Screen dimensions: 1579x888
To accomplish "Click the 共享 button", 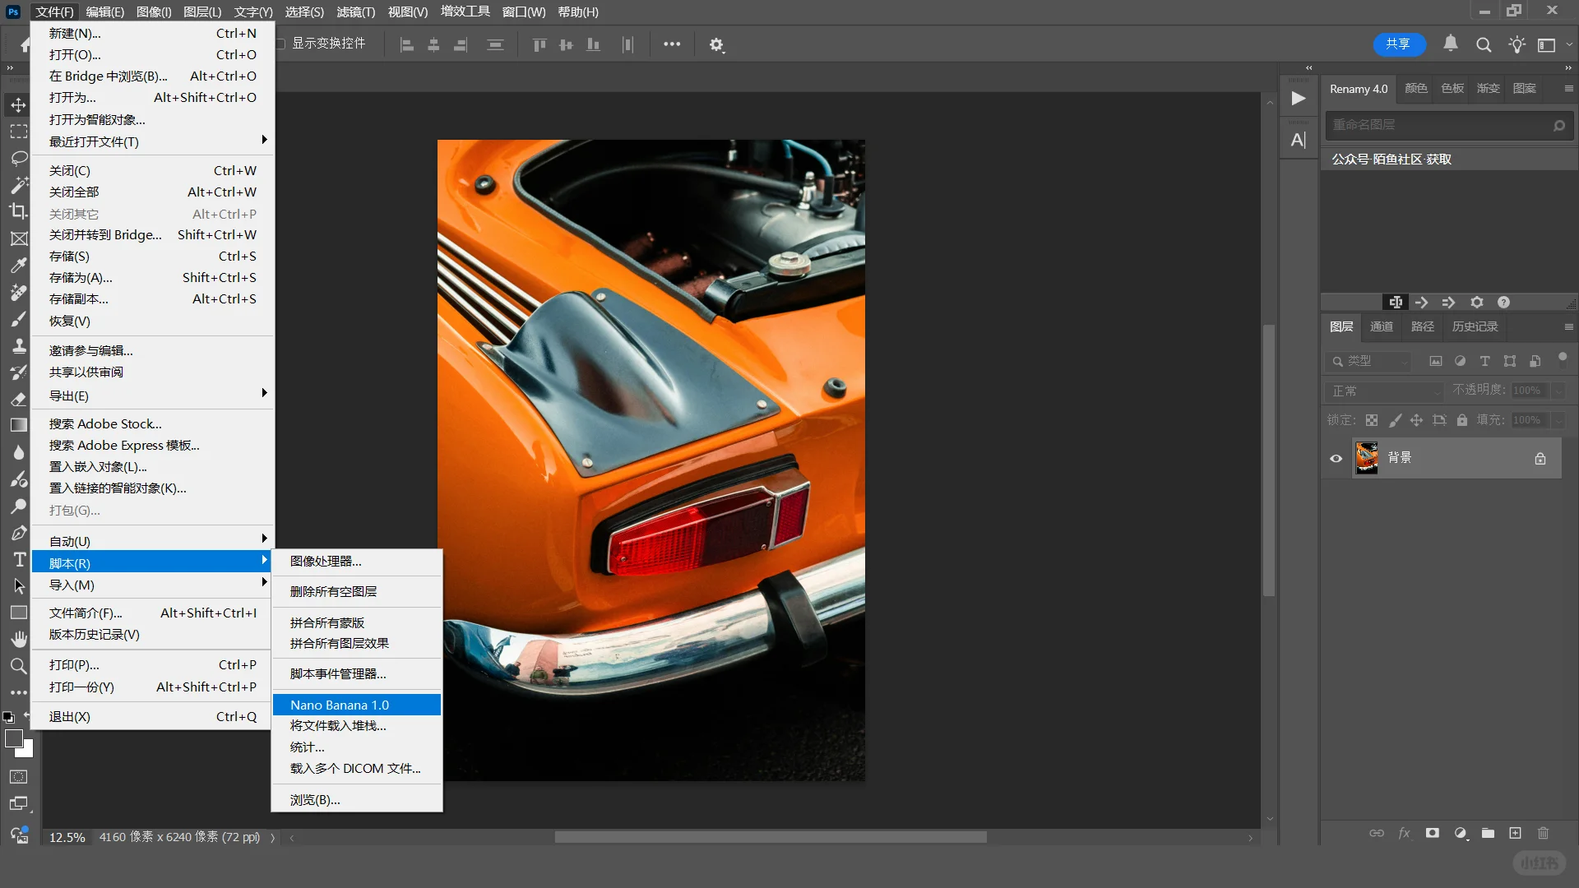I will [1398, 44].
